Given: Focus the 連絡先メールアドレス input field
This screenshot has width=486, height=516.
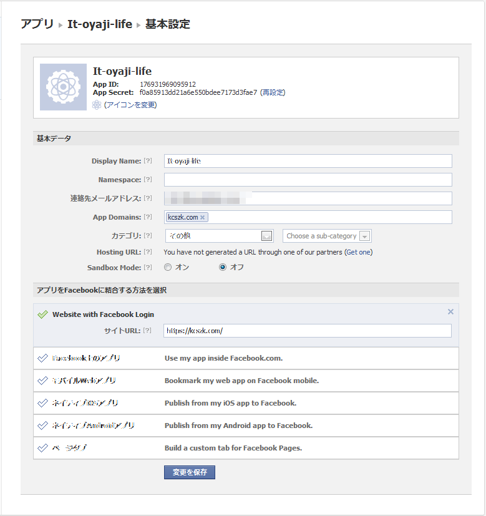Looking at the screenshot, I should (x=308, y=198).
